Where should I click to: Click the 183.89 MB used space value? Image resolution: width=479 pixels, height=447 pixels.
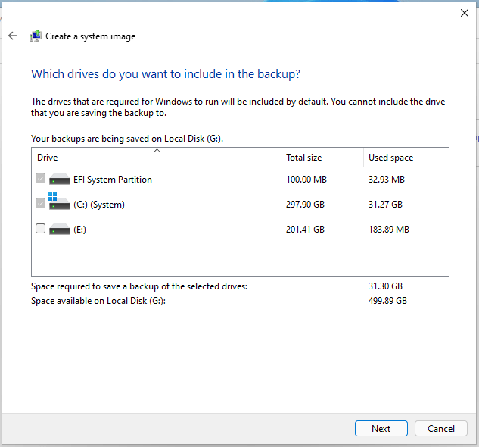(x=389, y=230)
